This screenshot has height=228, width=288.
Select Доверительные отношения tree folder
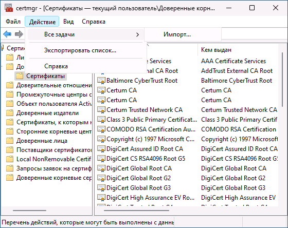pyautogui.click(x=54, y=85)
